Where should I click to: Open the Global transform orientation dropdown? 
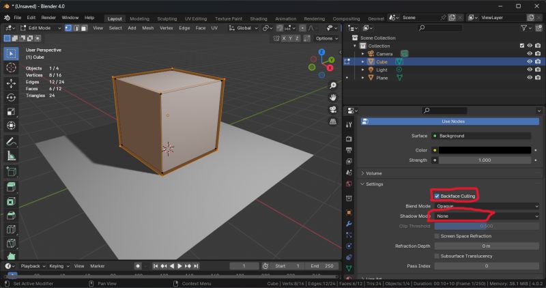(243, 28)
